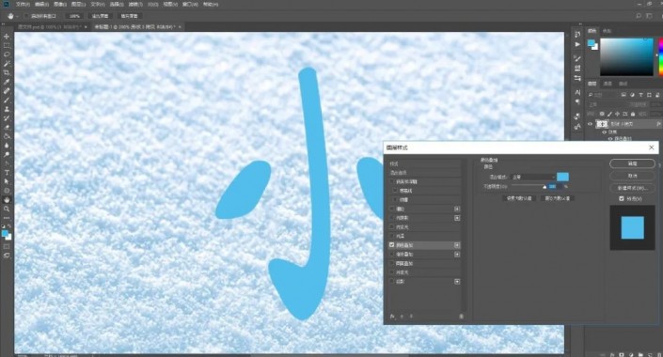Select the Crop tool
This screenshot has width=663, height=357.
[7, 72]
